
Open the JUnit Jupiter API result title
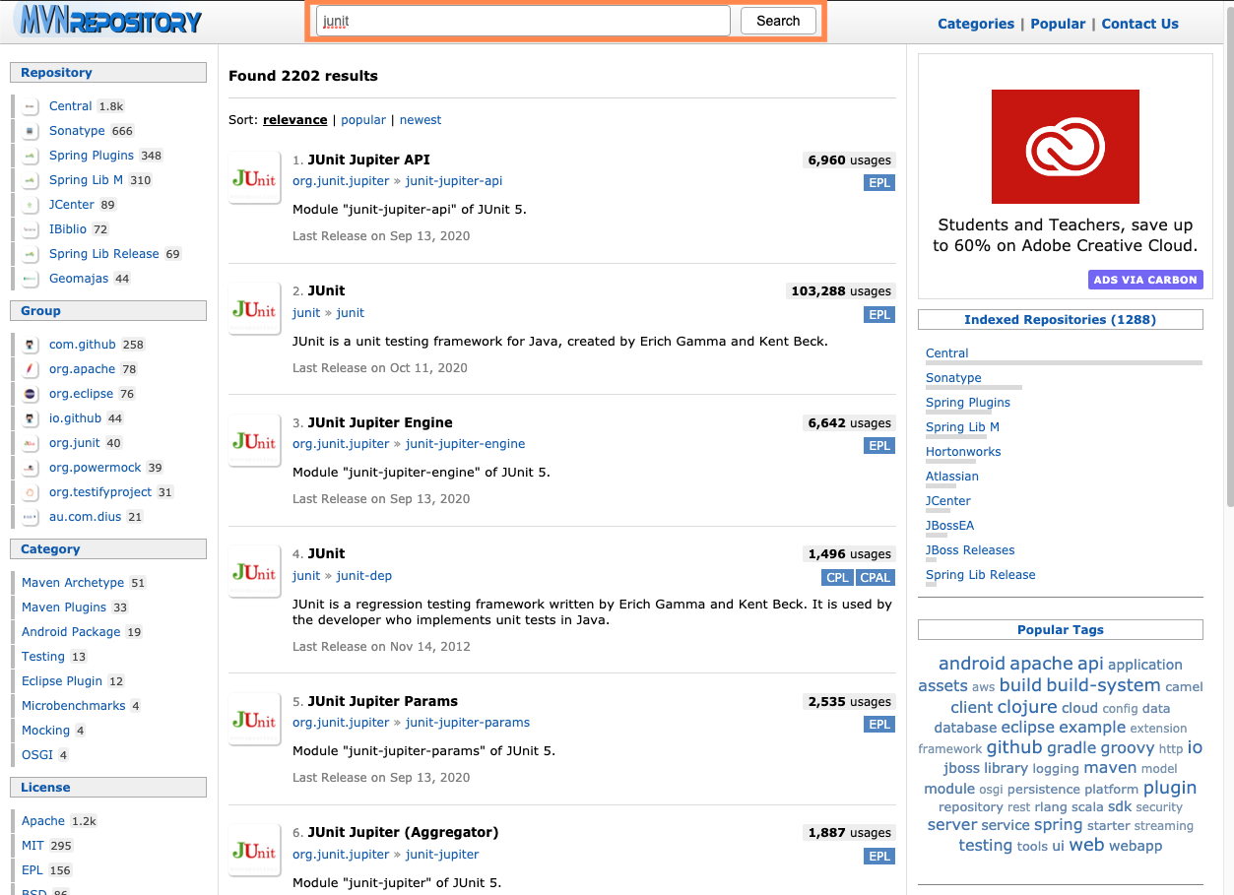pos(368,160)
